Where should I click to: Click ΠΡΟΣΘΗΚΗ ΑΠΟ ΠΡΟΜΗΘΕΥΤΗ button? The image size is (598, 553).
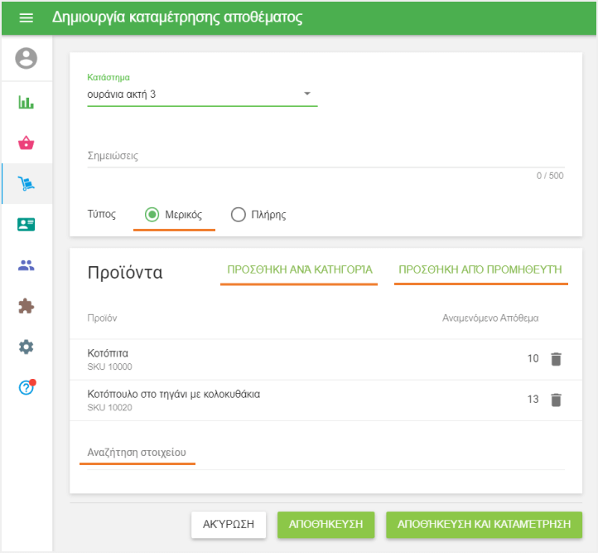480,269
